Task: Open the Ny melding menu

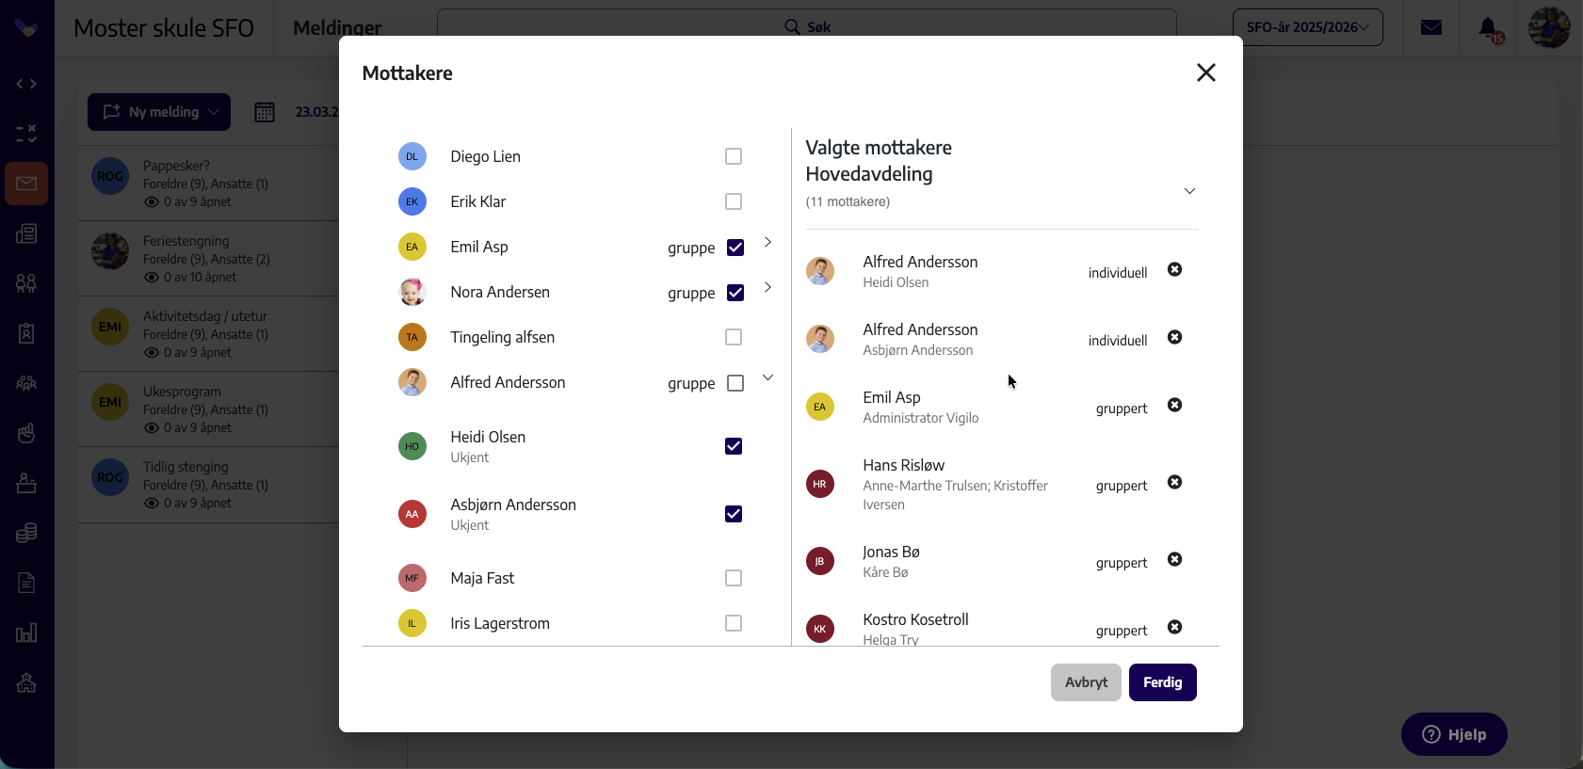Action: [159, 112]
